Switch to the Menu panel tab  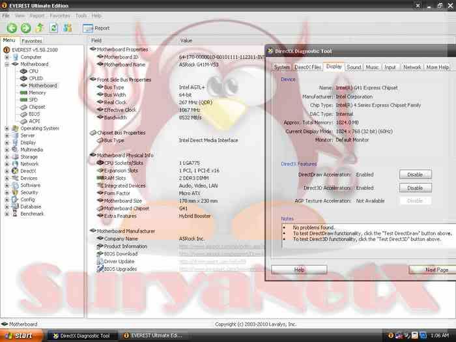point(9,40)
